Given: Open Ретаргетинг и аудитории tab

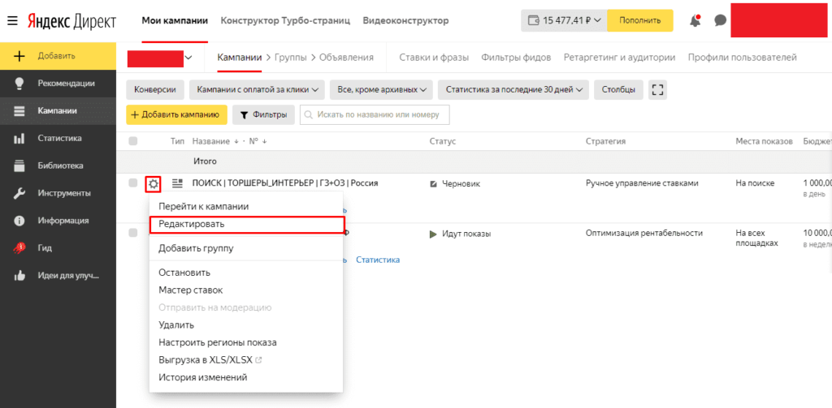Looking at the screenshot, I should [x=620, y=58].
